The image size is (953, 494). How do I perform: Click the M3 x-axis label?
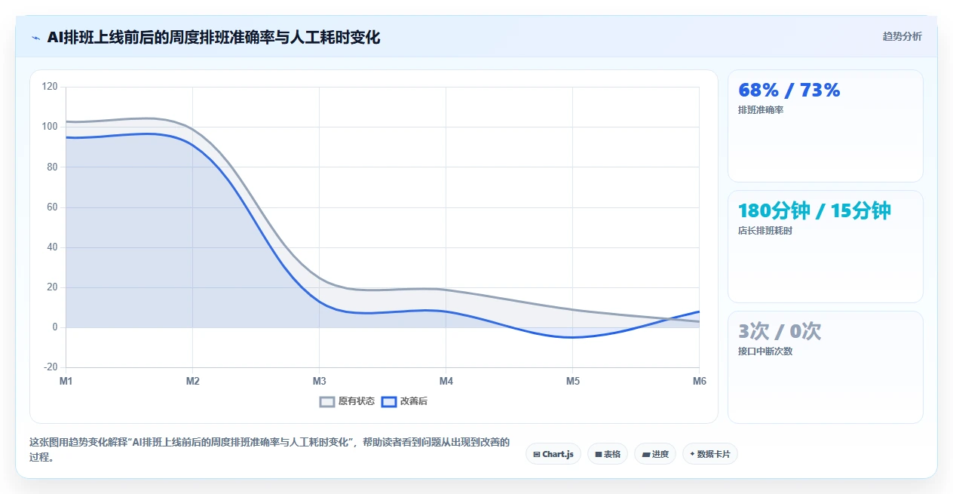pos(320,382)
